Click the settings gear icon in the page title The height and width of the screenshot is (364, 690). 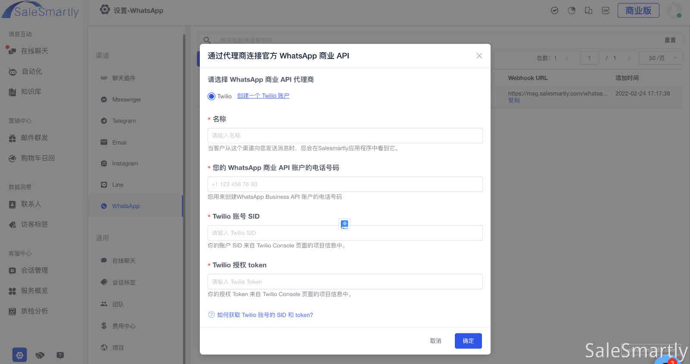tap(105, 9)
